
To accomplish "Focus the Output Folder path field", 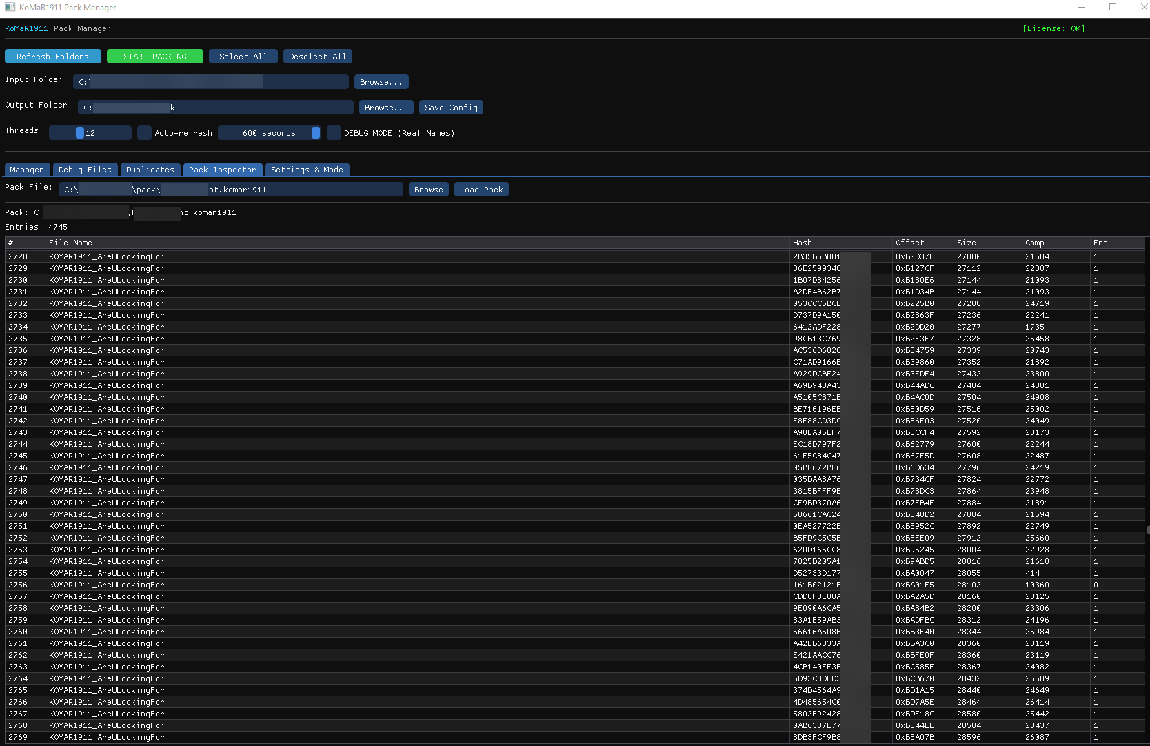I will click(x=216, y=108).
